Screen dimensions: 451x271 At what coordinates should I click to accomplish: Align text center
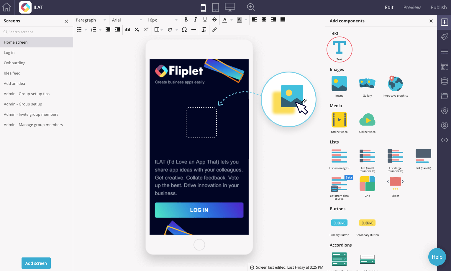[264, 20]
